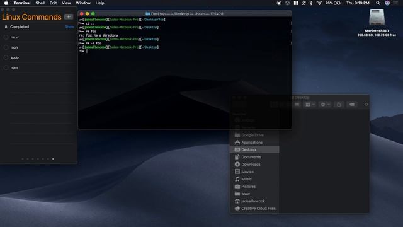Open the Window menu

coord(83,3)
